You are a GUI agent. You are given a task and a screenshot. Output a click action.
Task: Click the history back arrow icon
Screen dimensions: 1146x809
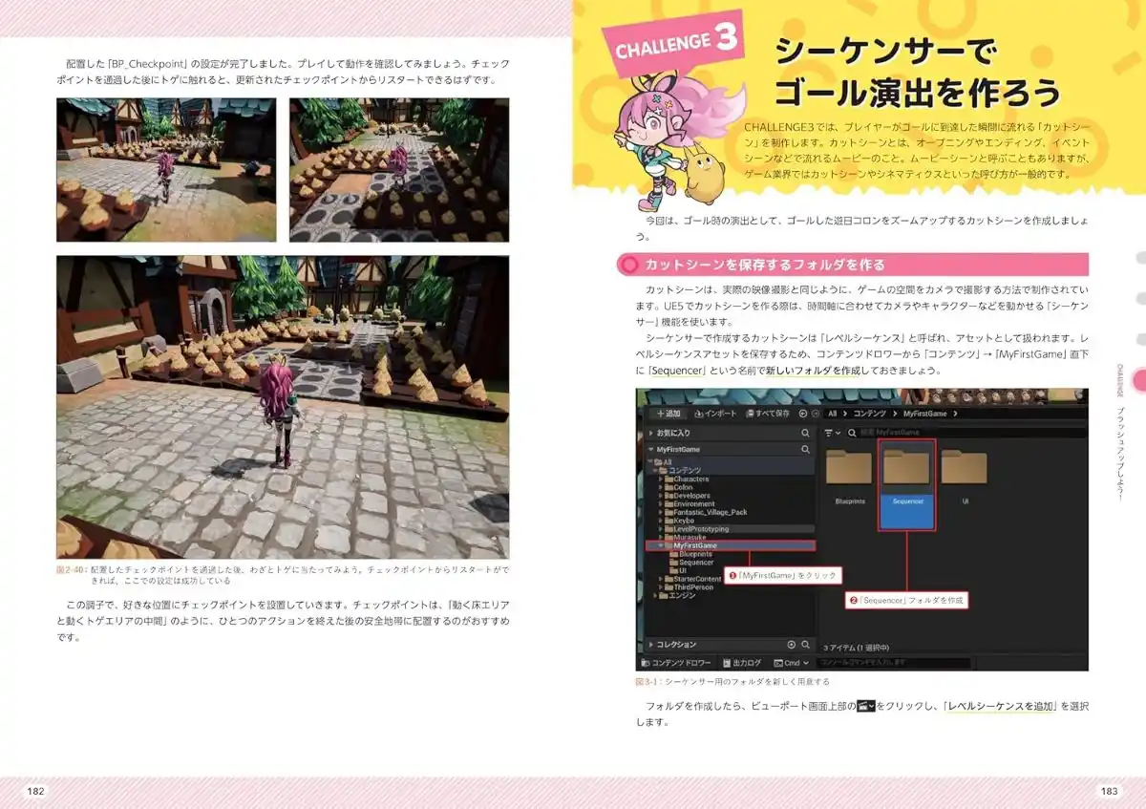coord(802,414)
